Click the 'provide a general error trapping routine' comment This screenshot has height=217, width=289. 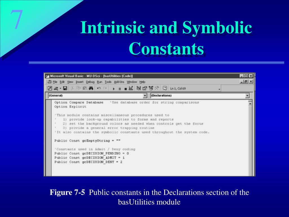pos(104,128)
